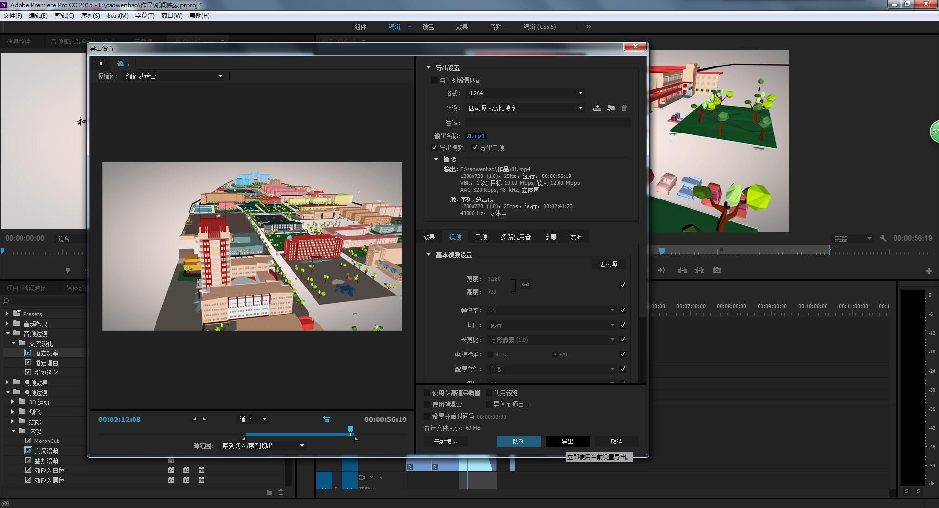939x508 pixels.
Task: Open the 预设 preset dropdown
Action: pyautogui.click(x=525, y=108)
